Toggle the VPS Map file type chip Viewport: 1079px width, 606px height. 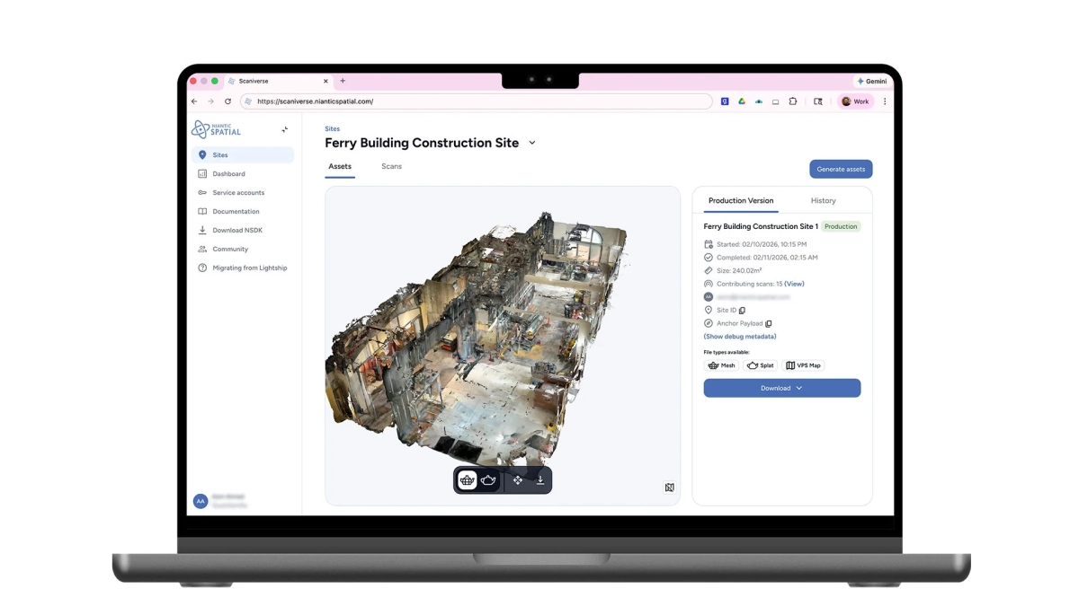coord(802,365)
